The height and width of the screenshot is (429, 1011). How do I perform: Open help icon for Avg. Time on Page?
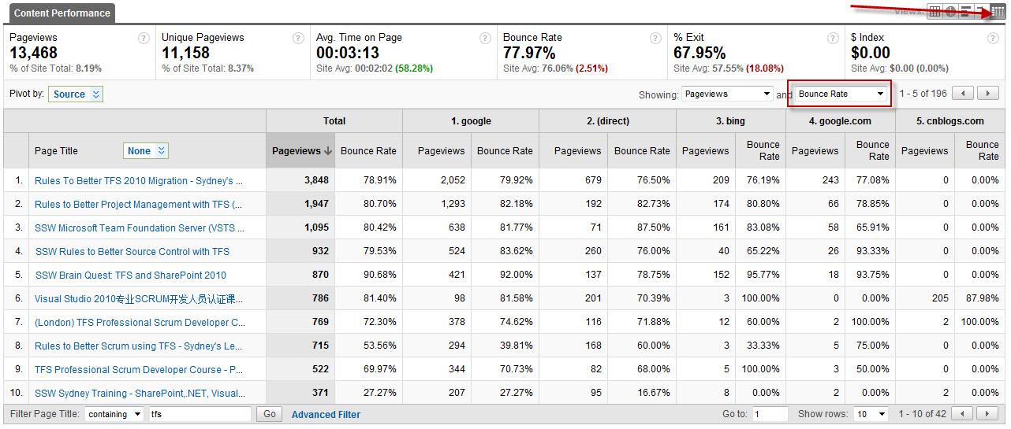pyautogui.click(x=486, y=38)
